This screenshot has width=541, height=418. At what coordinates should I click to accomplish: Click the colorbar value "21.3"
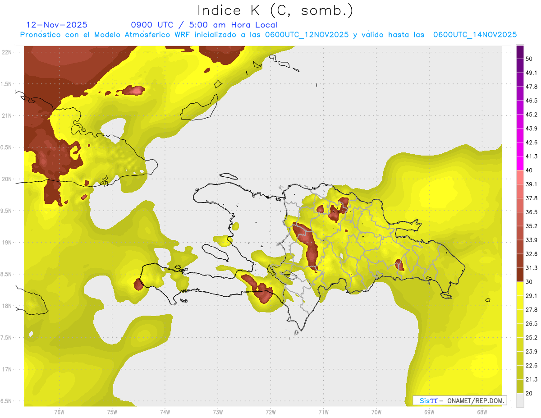[x=532, y=379]
